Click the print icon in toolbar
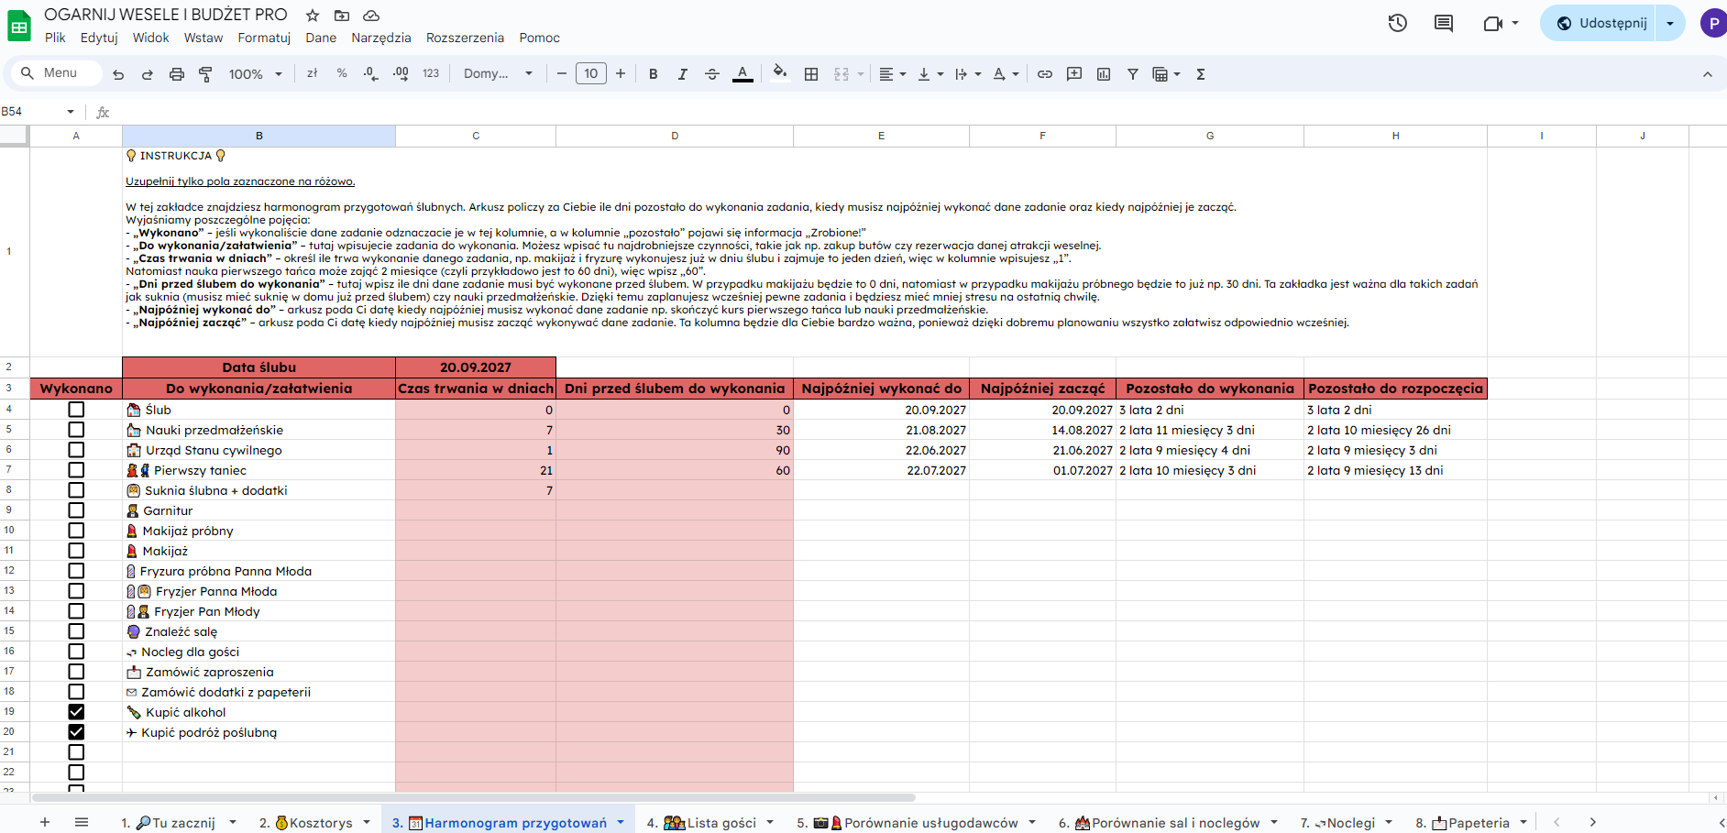The width and height of the screenshot is (1727, 833). 177,74
